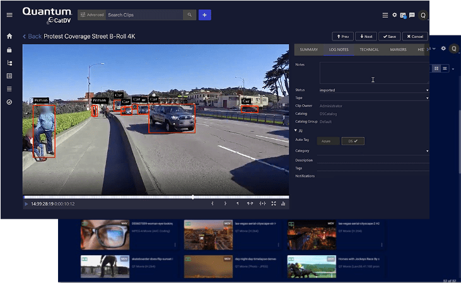Click the checkmark circle icon in the sidebar
This screenshot has height=283, width=461.
(x=9, y=102)
